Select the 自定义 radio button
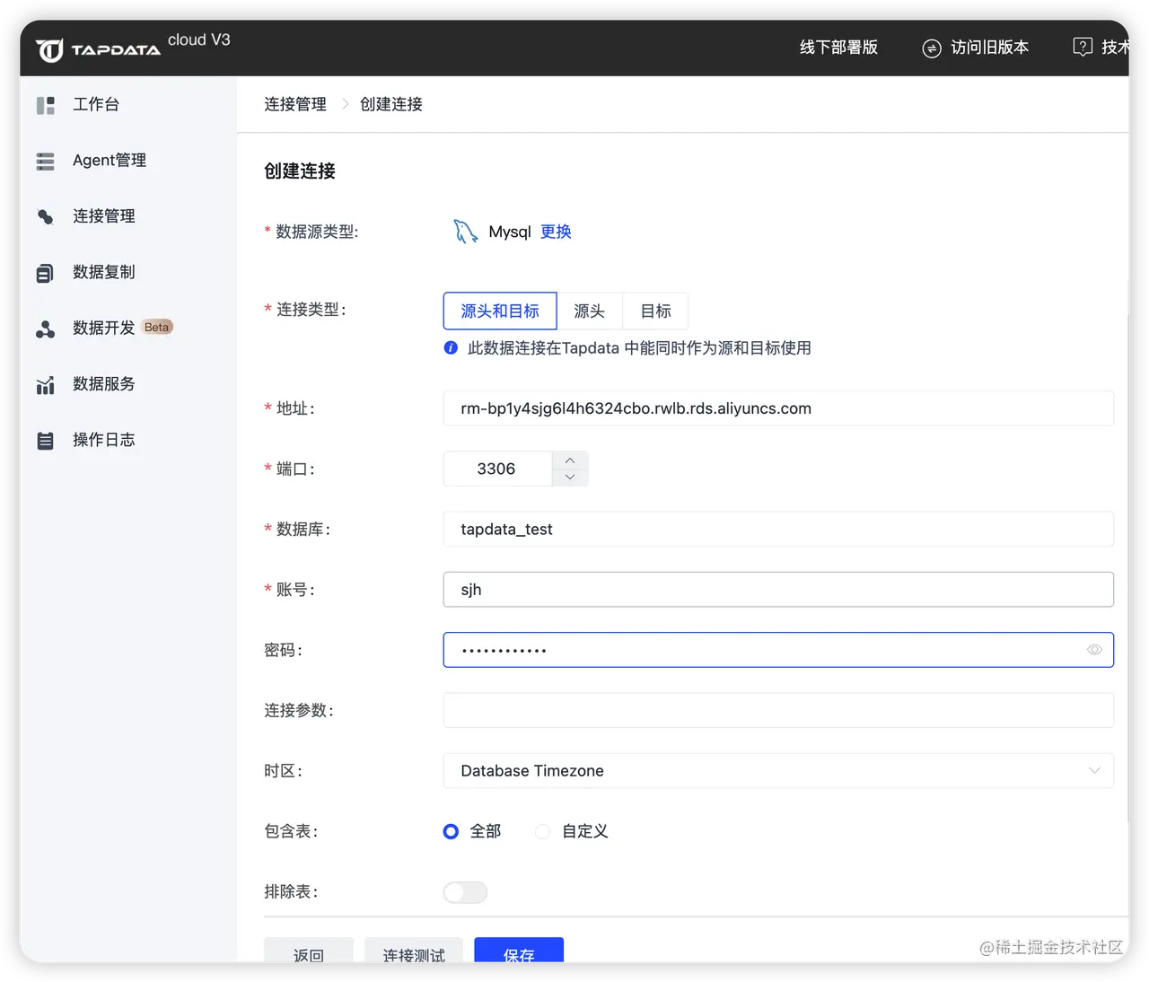Image resolution: width=1149 pixels, height=982 pixels. click(542, 831)
